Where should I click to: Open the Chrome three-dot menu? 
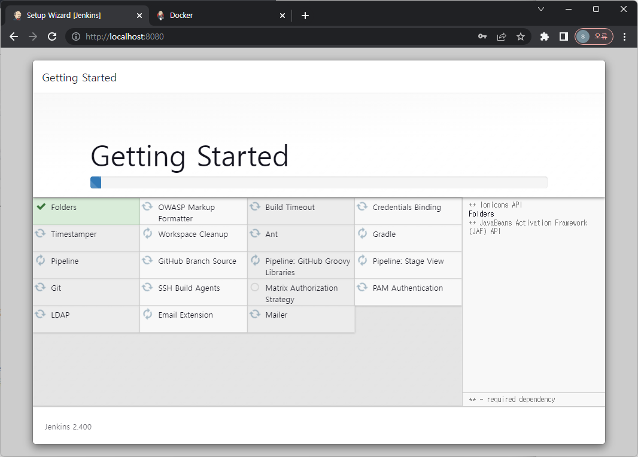624,36
